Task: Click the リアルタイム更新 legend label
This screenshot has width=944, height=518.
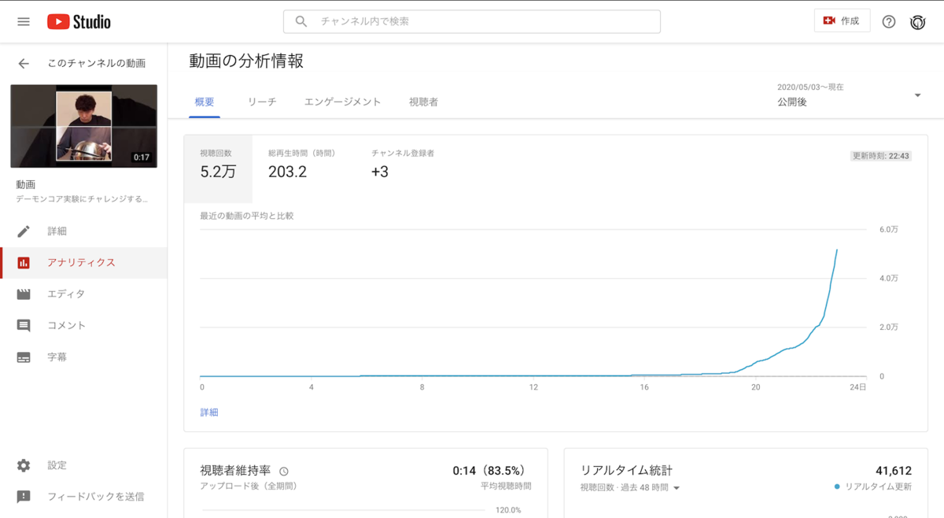Action: coord(878,487)
